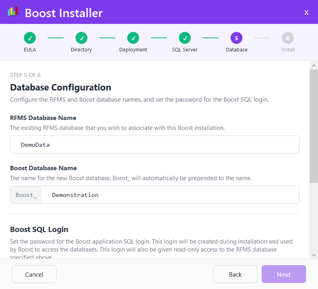Select the completed SQL Server step circle
The height and width of the screenshot is (289, 318).
point(185,38)
